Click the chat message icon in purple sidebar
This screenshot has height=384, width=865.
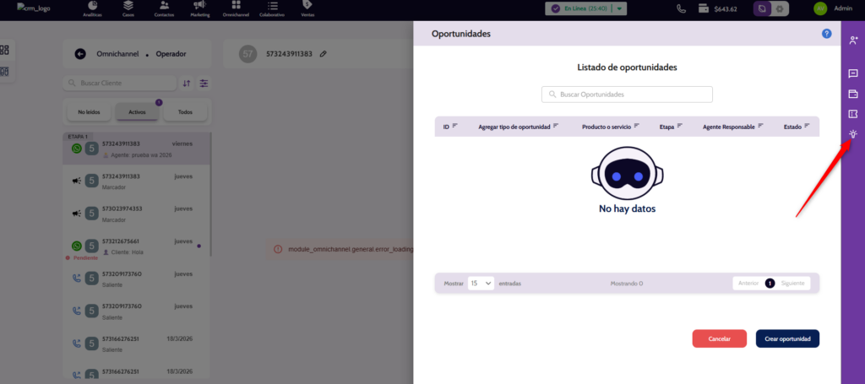(853, 73)
